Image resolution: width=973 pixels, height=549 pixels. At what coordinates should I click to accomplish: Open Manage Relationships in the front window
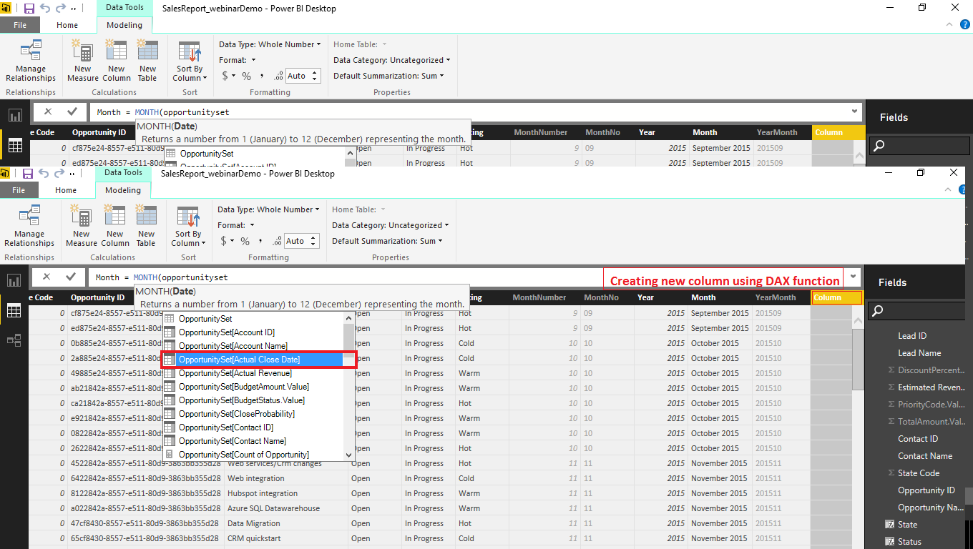[x=29, y=224]
